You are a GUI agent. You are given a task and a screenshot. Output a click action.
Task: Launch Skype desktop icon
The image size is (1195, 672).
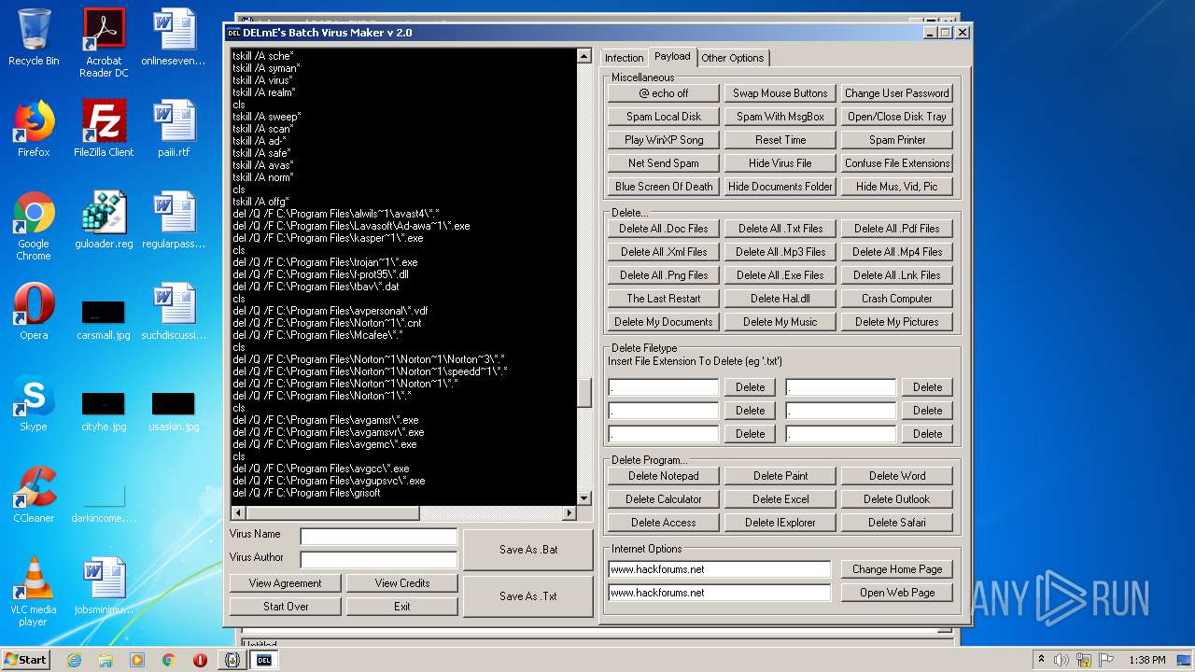pyautogui.click(x=34, y=403)
